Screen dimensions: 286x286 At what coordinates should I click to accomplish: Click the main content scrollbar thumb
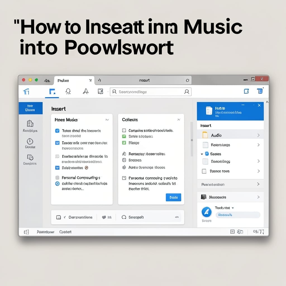[x=192, y=139]
